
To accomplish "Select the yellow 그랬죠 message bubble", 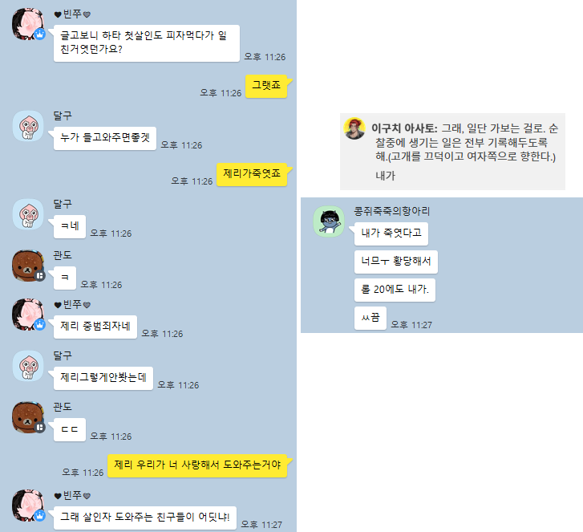I will tap(266, 87).
